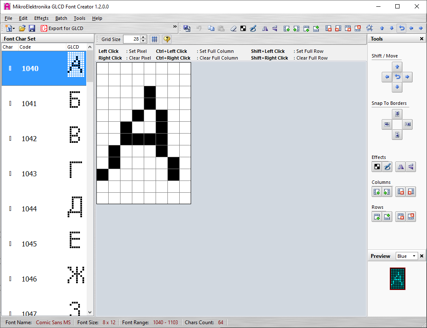Click the brush outline effect in Tools Effects

pos(387,167)
